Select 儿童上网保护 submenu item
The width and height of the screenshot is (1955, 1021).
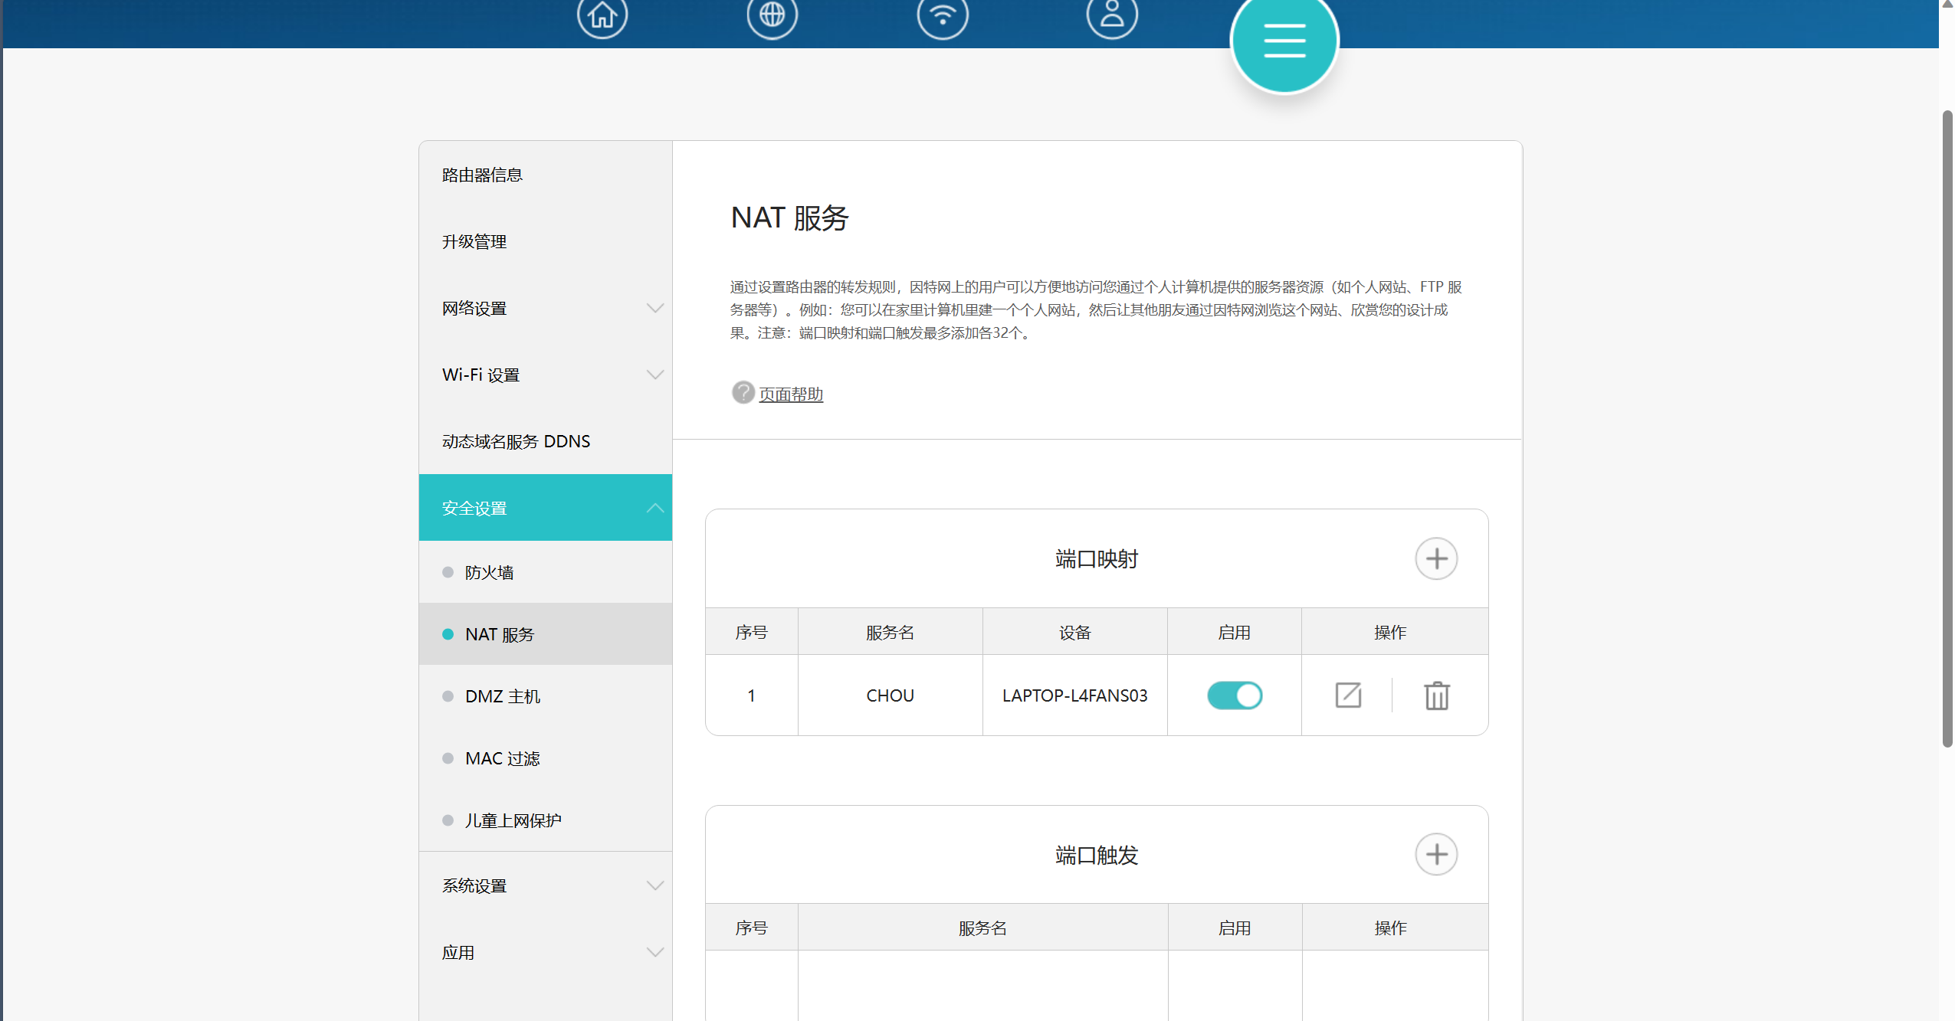[545, 820]
